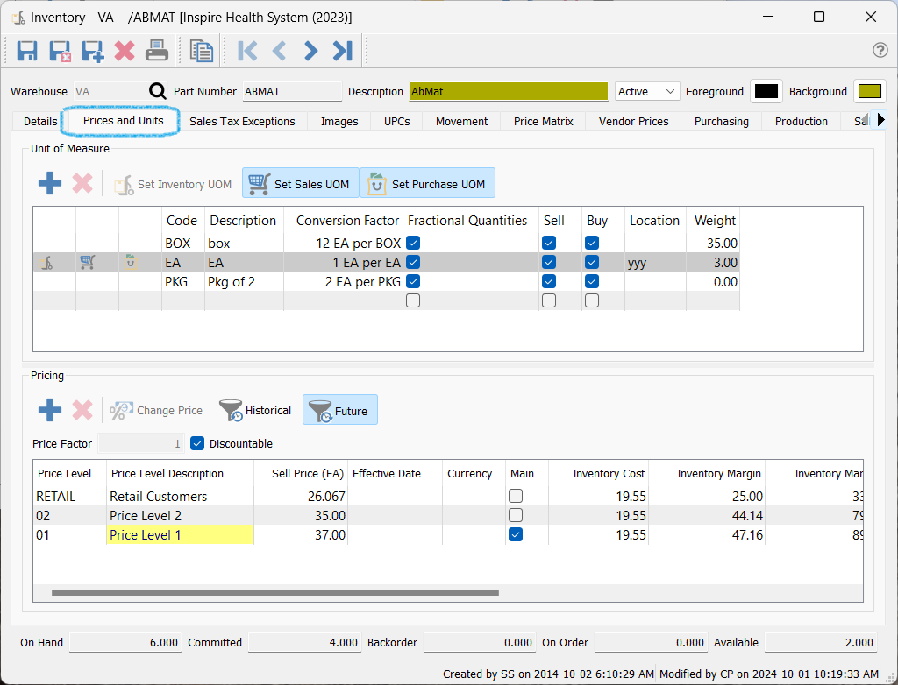Switch to the Vendor Prices tab
Image resolution: width=898 pixels, height=685 pixels.
pos(633,122)
